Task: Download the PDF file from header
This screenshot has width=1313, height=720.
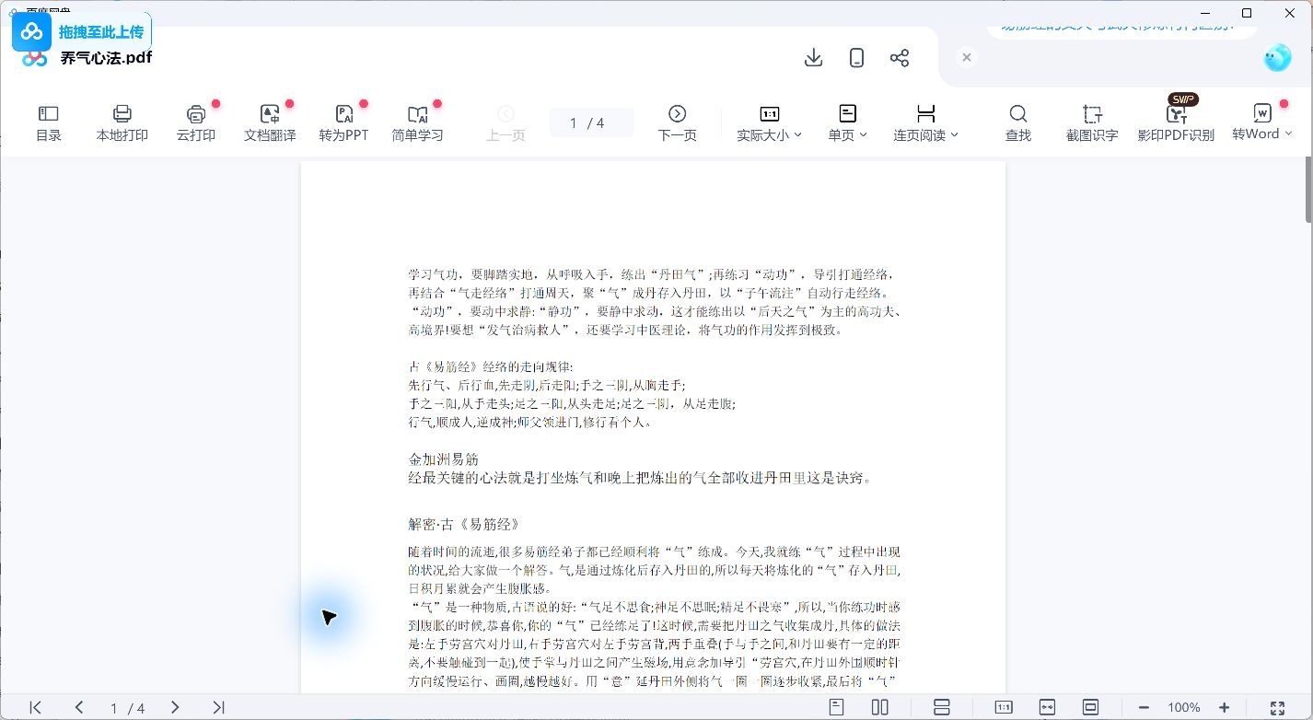Action: point(813,58)
